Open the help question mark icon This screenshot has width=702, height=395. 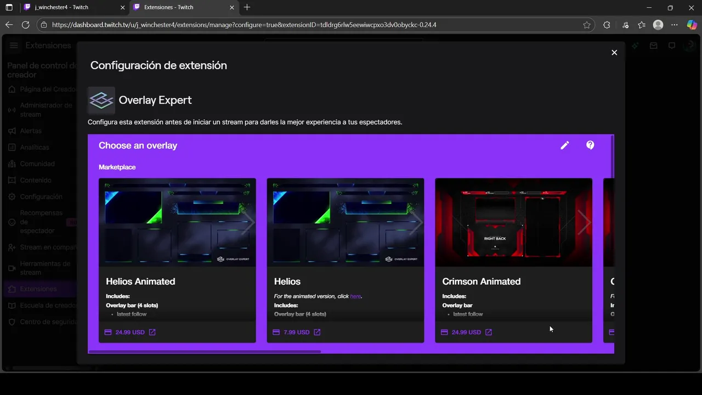(590, 145)
